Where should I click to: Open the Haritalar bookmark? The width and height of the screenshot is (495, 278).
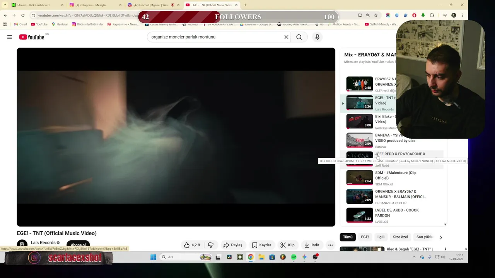coord(60,24)
